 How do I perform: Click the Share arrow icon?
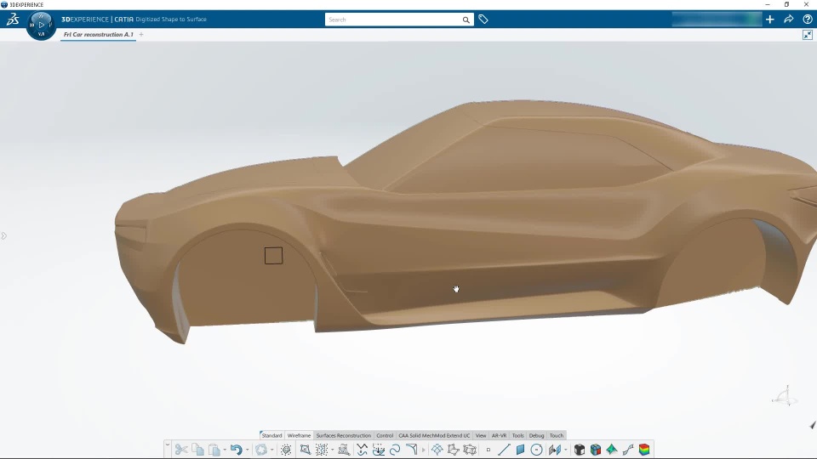click(x=789, y=20)
